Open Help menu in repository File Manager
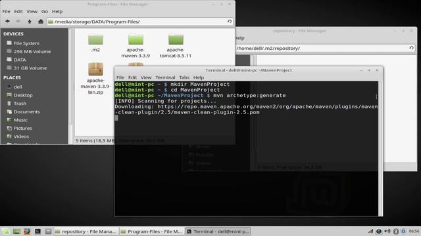Image resolution: width=421 pixels, height=236 pixels. point(240,38)
